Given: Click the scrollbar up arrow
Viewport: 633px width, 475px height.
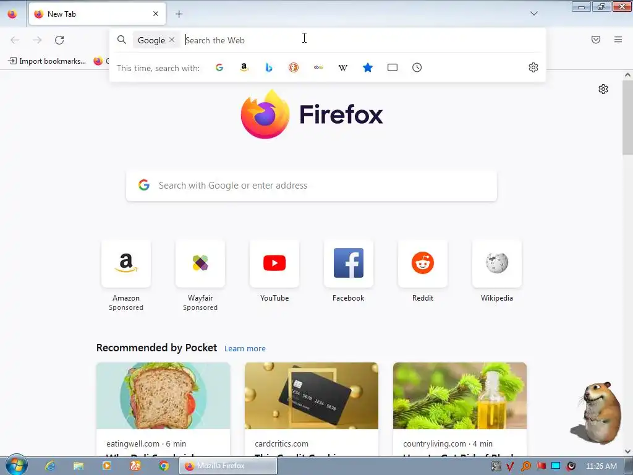Looking at the screenshot, I should (627, 75).
